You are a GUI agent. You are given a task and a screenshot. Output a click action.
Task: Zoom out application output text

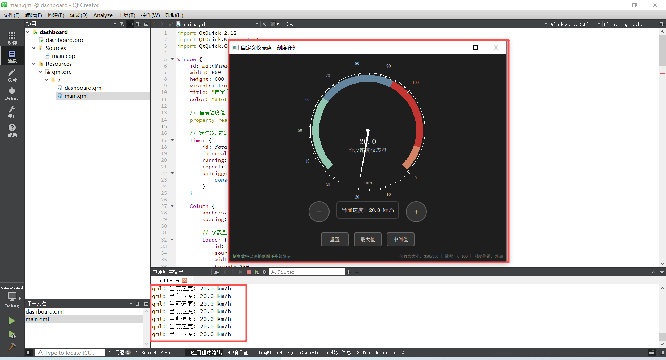357,272
